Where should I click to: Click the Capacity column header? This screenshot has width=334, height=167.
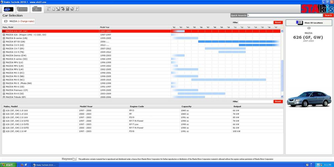186,106
